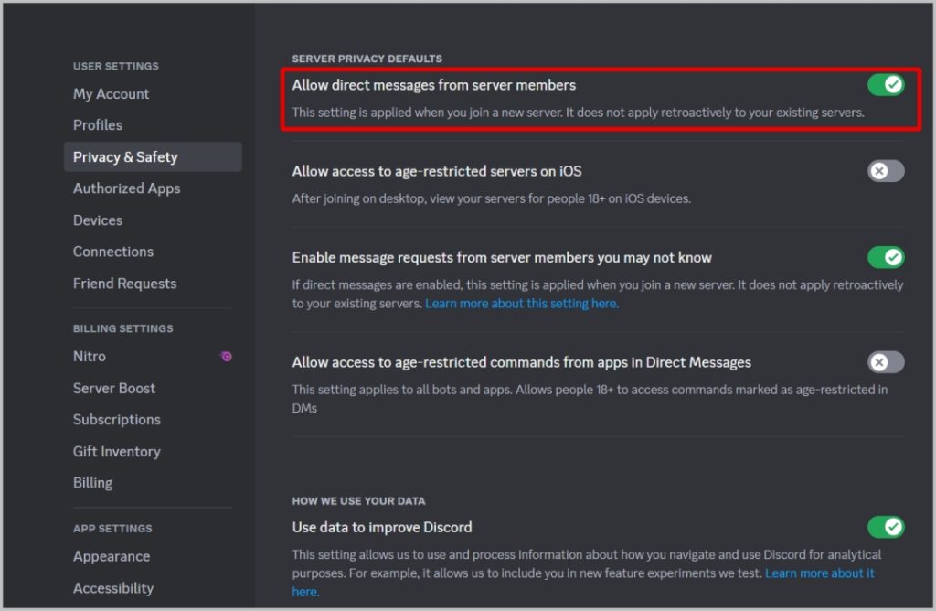Open the Learn more about it here link

tap(820, 573)
